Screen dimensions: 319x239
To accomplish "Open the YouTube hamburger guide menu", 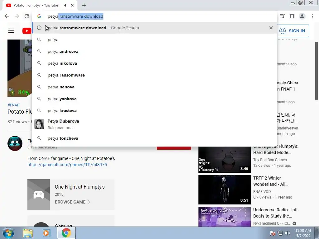I will 11,31.
